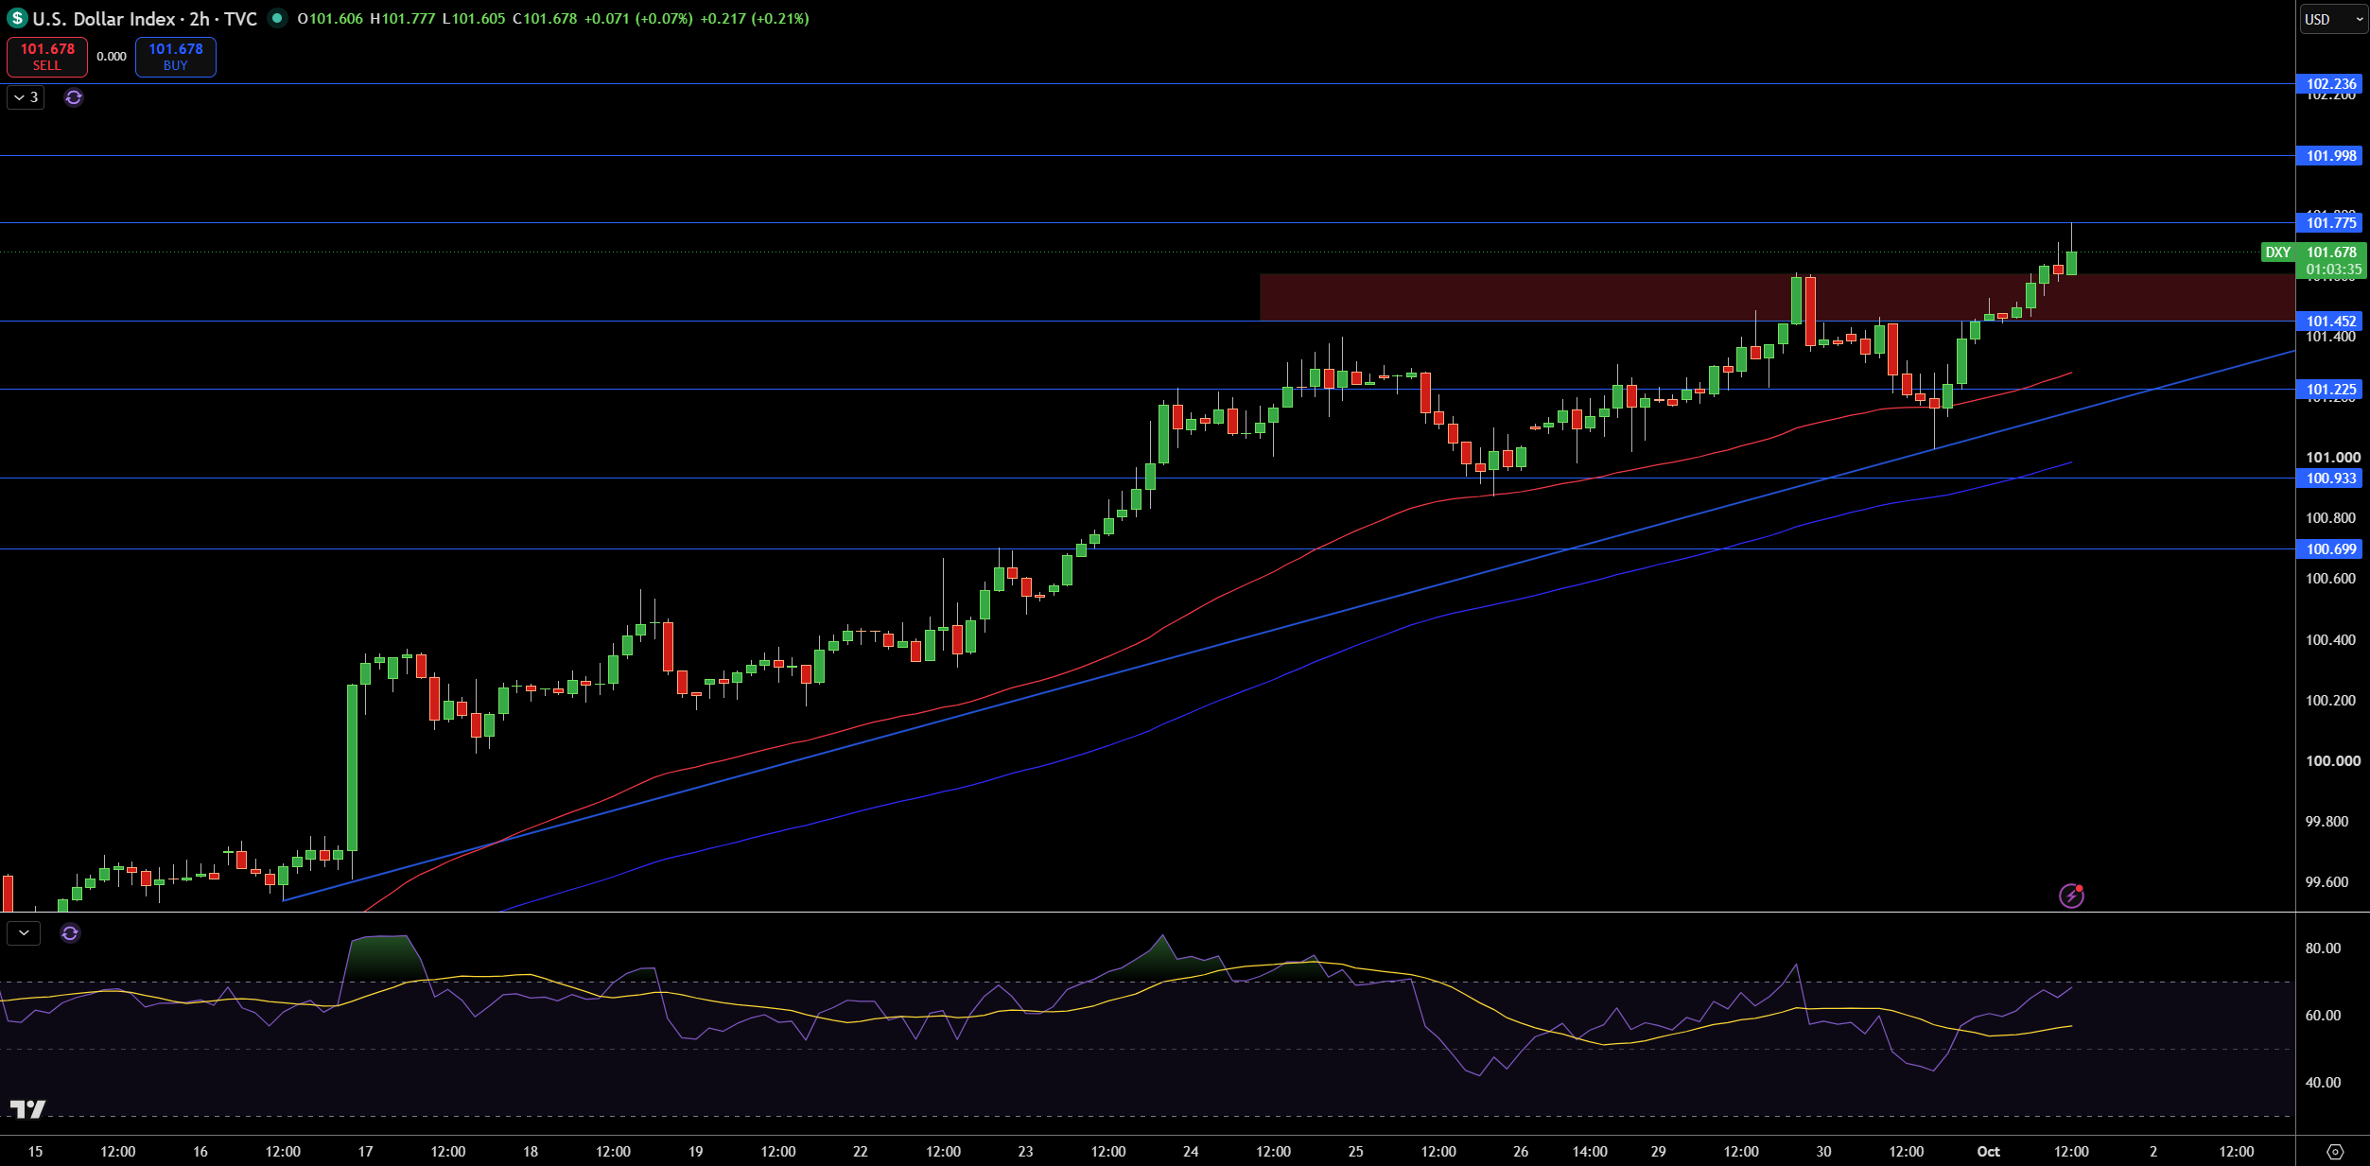Select the 101.775 price level label
The image size is (2370, 1166).
click(x=2330, y=223)
